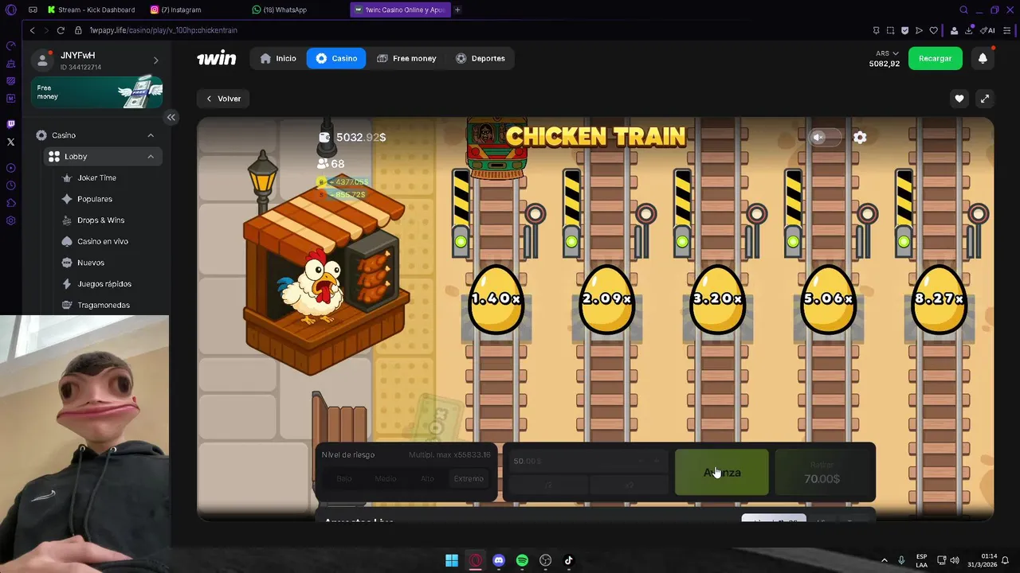Open the JNYFwH profile chevron
The image size is (1020, 573).
(155, 60)
